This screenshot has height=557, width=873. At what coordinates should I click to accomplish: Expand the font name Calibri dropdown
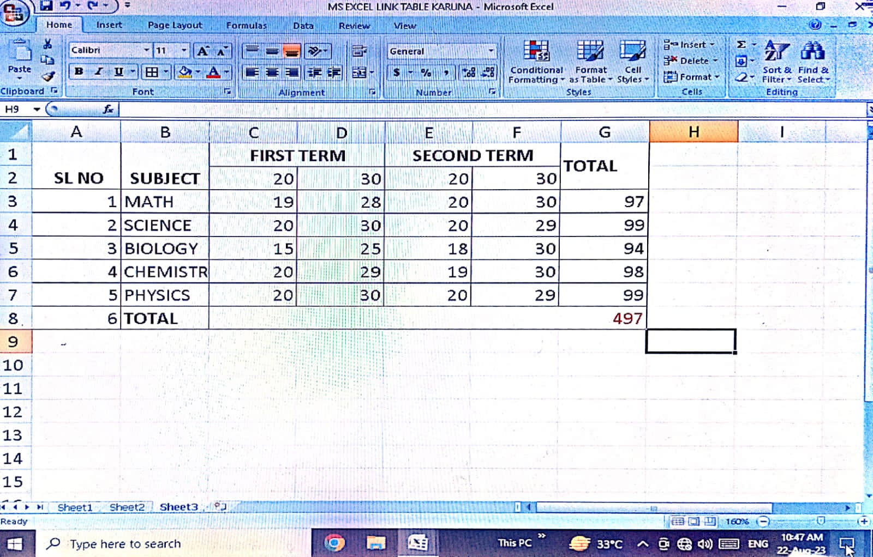[x=146, y=50]
